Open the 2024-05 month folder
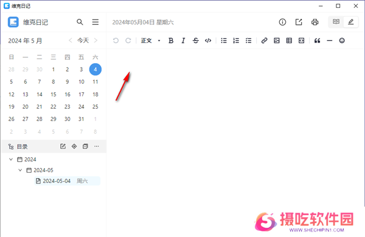Image resolution: width=365 pixels, height=237 pixels. coord(40,170)
